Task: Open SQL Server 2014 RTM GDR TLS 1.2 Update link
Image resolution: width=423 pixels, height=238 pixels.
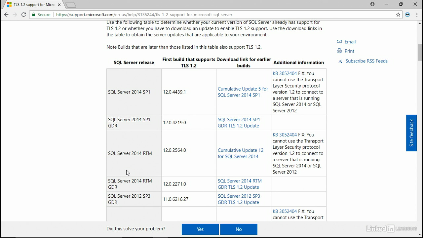Action: 240,184
